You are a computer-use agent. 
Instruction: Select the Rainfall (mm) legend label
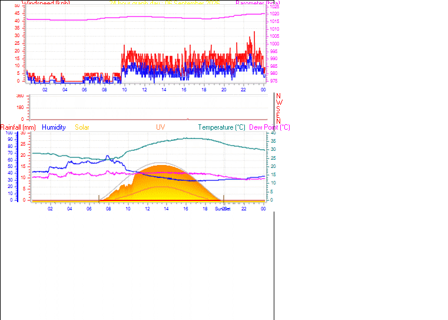point(18,127)
